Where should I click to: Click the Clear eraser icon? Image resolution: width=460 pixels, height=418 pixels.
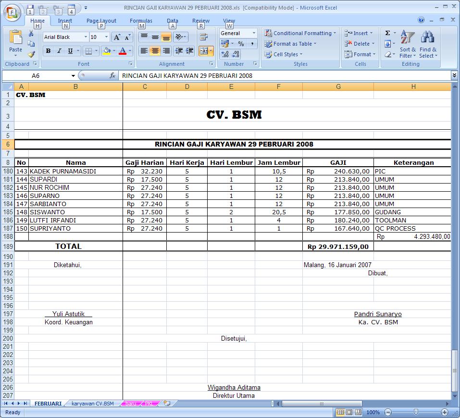click(x=387, y=55)
